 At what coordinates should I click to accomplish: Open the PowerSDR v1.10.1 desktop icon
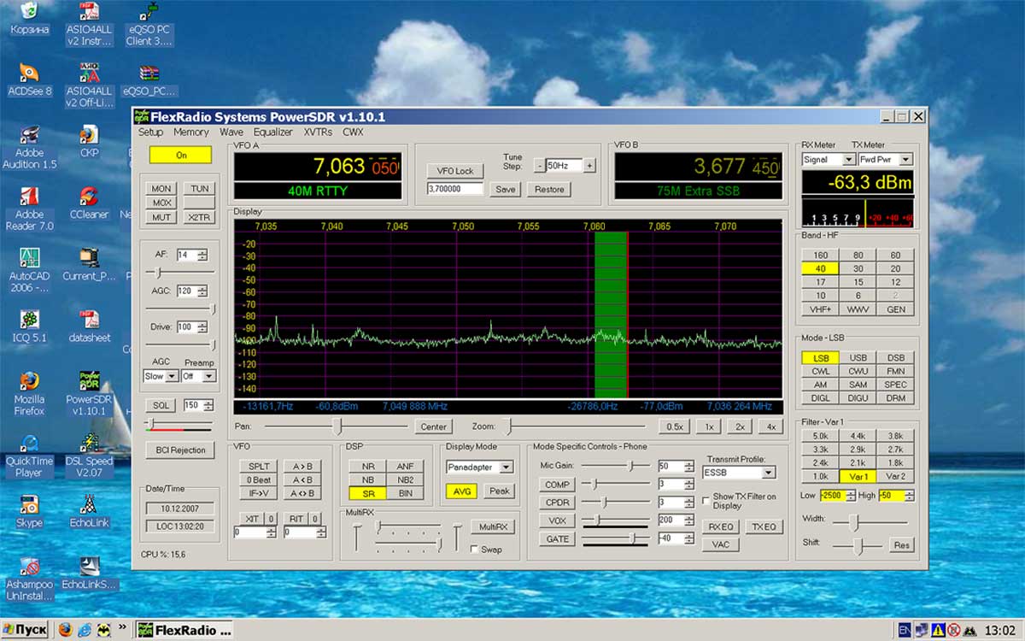(90, 381)
